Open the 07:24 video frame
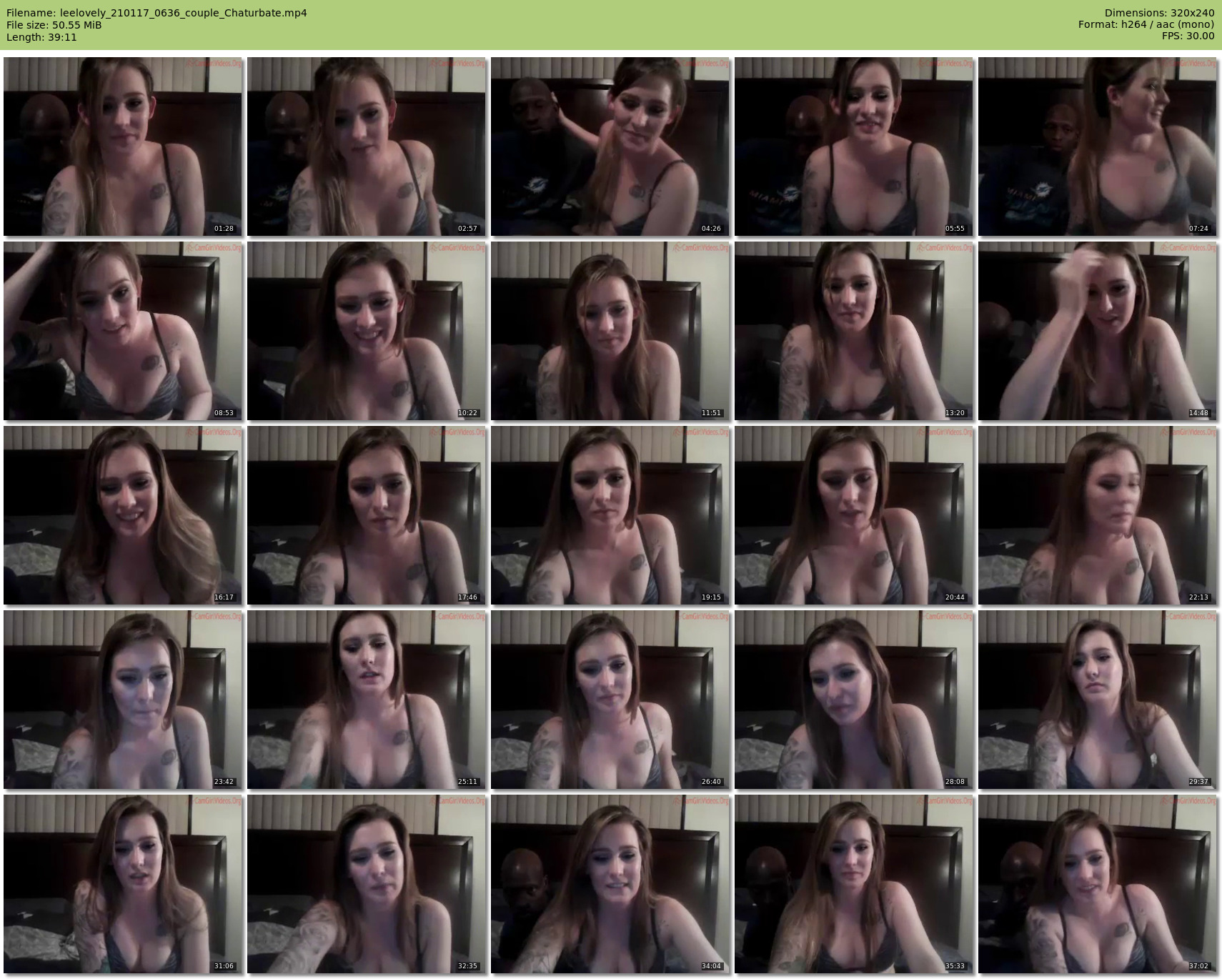Viewport: 1222px width, 979px height. (x=1098, y=146)
